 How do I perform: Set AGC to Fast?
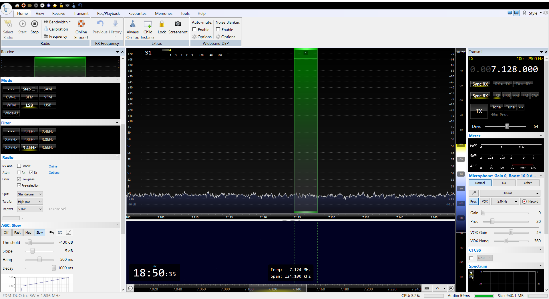coord(17,233)
